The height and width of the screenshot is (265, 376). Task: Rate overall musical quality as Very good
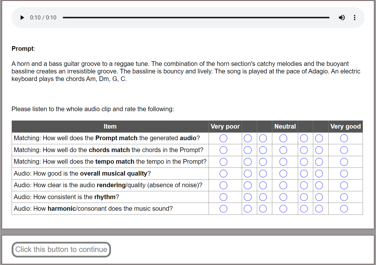344,174
